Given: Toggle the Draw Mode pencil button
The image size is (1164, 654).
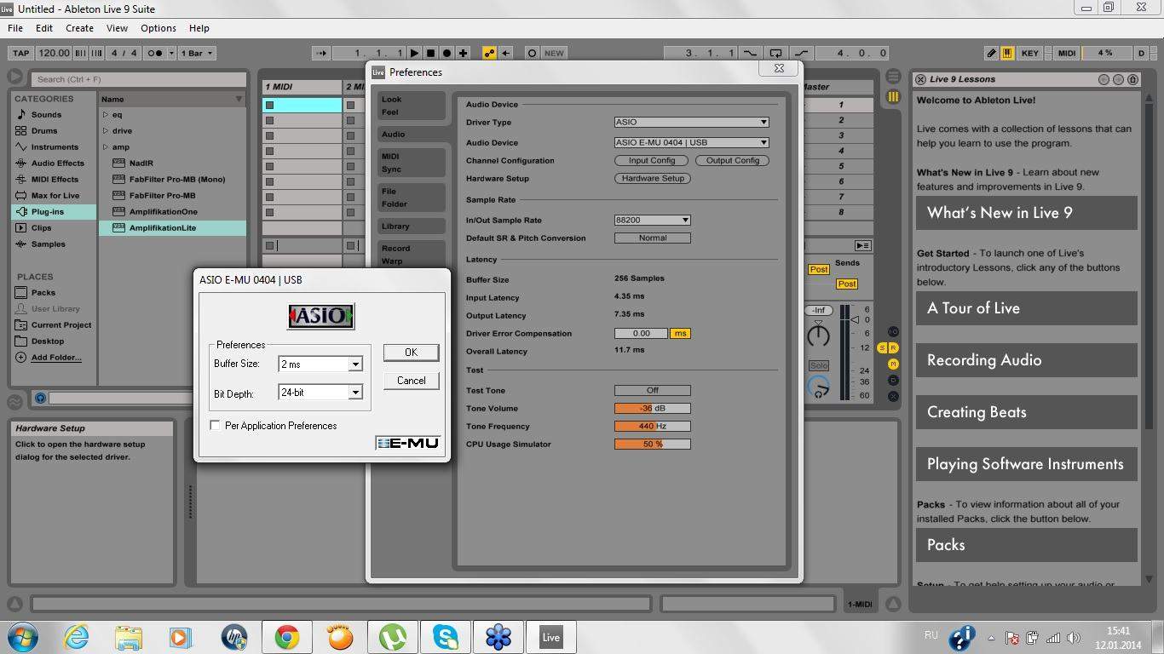Looking at the screenshot, I should click(x=991, y=53).
